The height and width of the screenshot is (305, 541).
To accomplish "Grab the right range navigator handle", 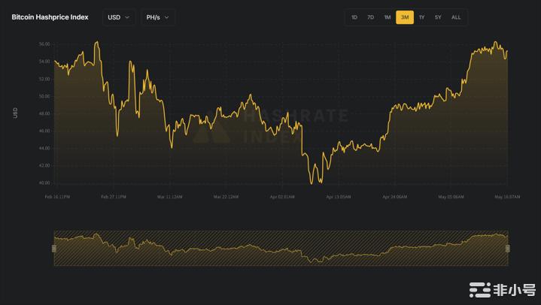I will pyautogui.click(x=508, y=249).
